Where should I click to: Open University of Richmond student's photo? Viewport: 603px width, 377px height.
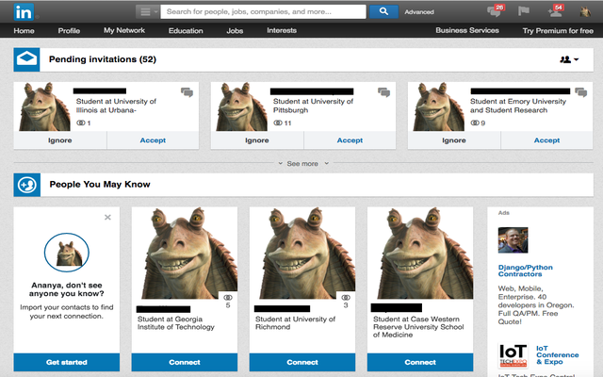[x=302, y=254]
